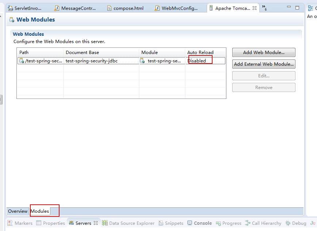The image size is (317, 231).
Task: Show the hidden editor tabs list
Action: [264, 8]
